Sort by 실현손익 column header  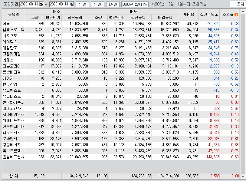click(x=209, y=15)
